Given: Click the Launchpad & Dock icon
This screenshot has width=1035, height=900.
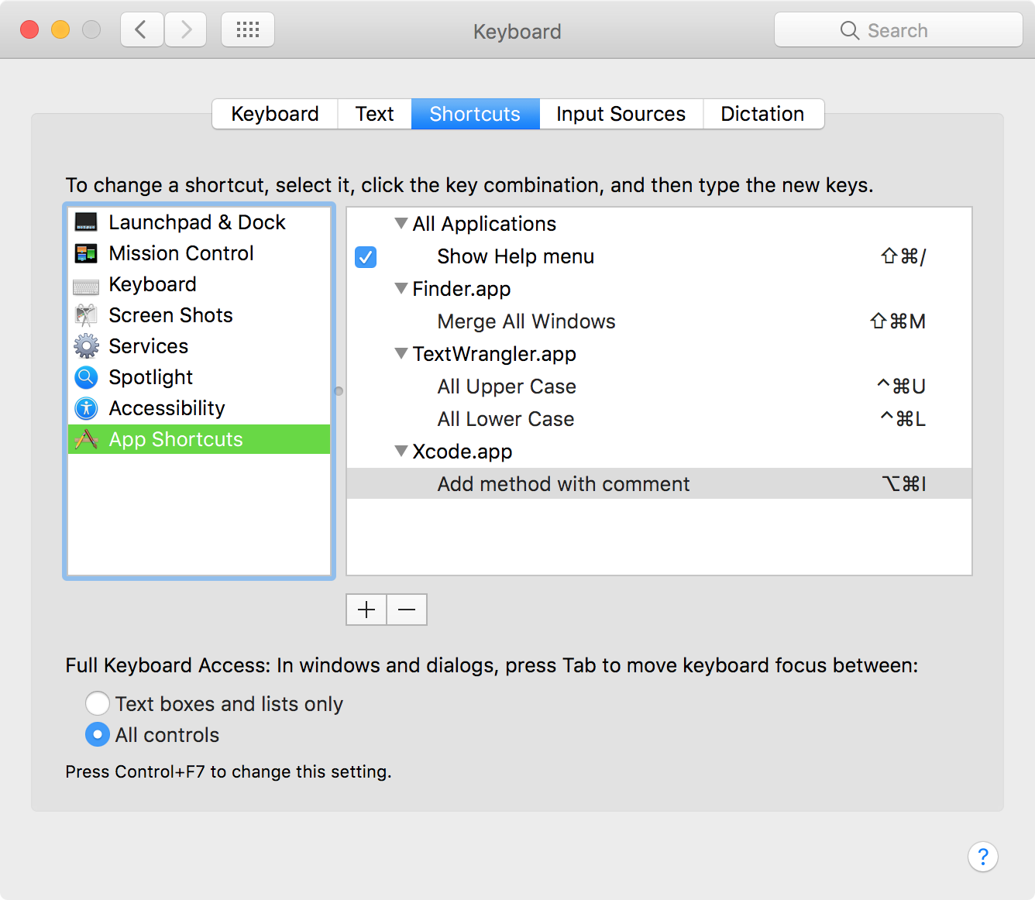Looking at the screenshot, I should click(86, 222).
